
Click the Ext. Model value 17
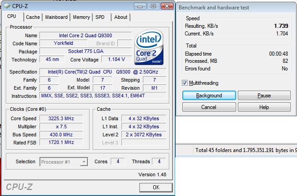(x=103, y=88)
